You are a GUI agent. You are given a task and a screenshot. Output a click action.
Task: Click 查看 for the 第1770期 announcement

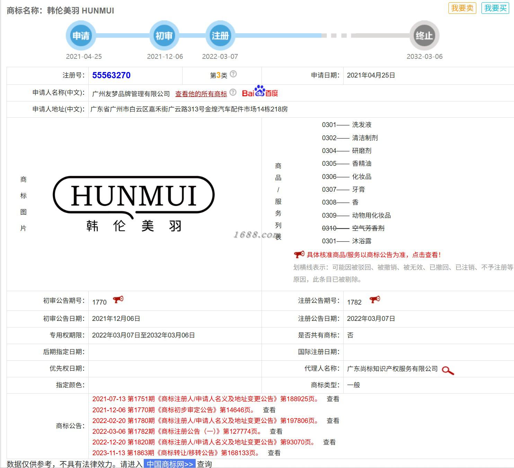pos(269,410)
